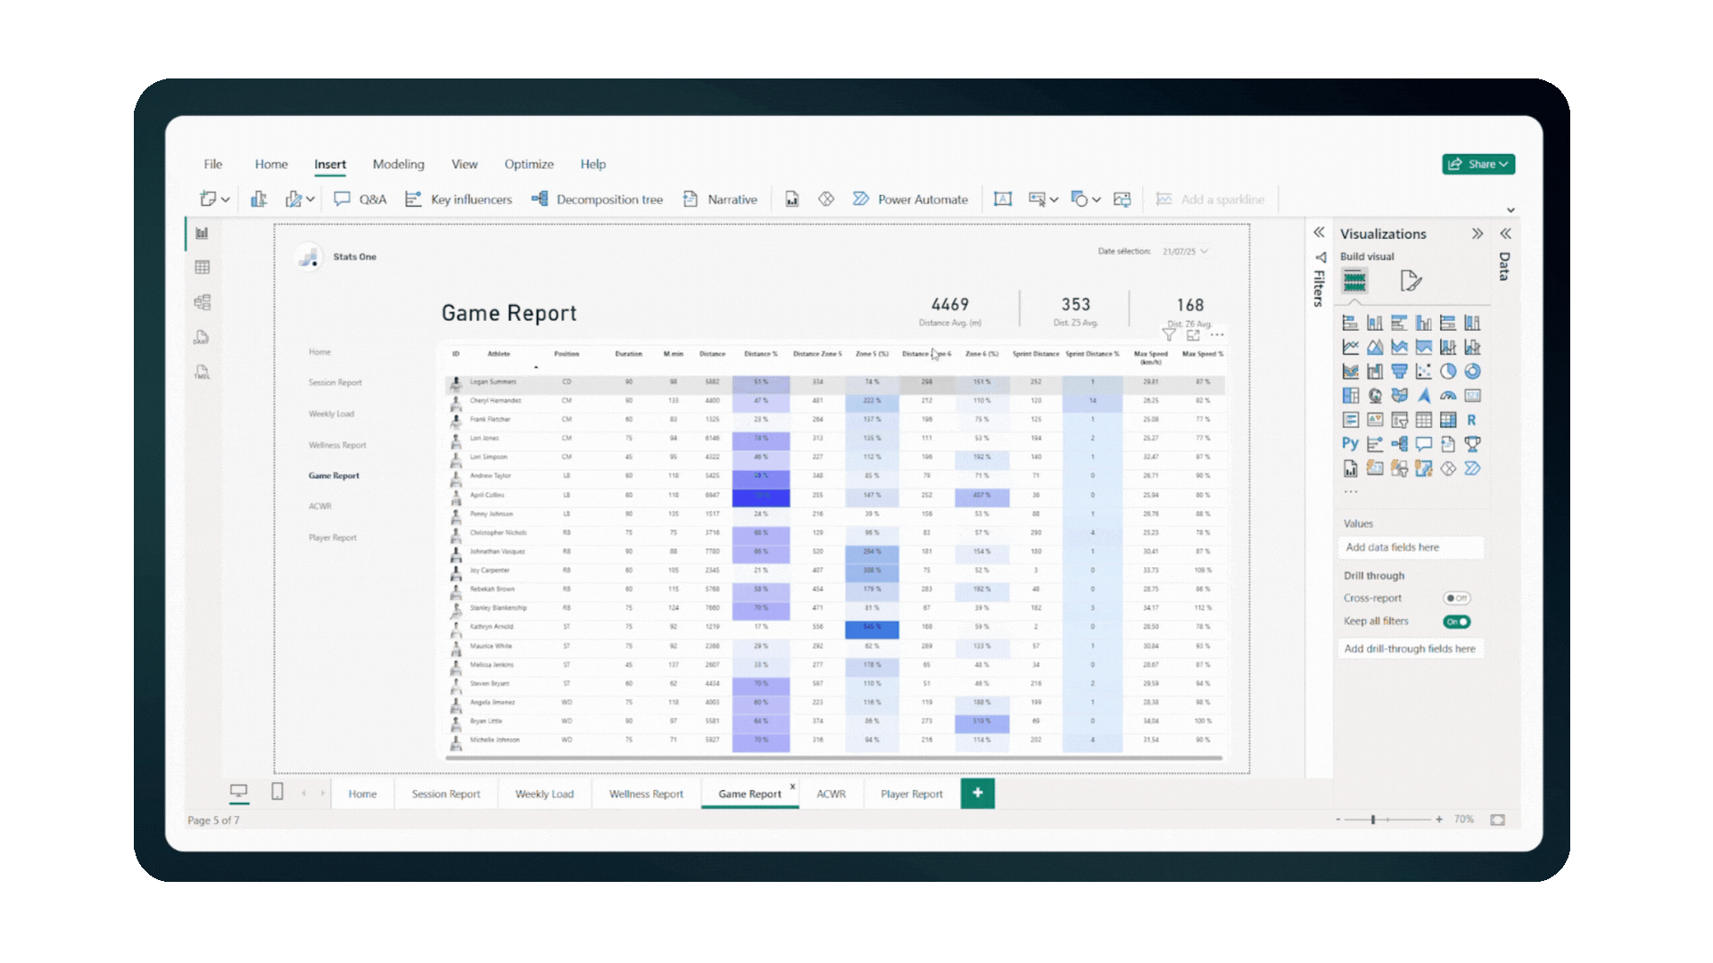1713x963 pixels.
Task: Open Model view in left sidebar
Action: click(203, 302)
